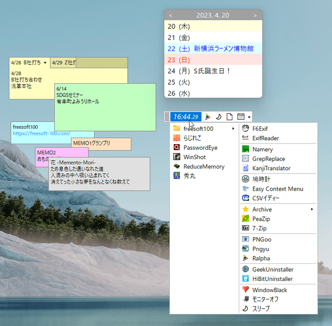Select the 22 (土) 新横浜ラーメン博物館 calendar entry

213,48
